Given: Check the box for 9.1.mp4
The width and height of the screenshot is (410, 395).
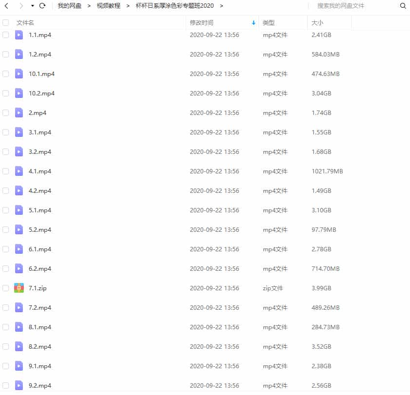Looking at the screenshot, I should [x=5, y=366].
